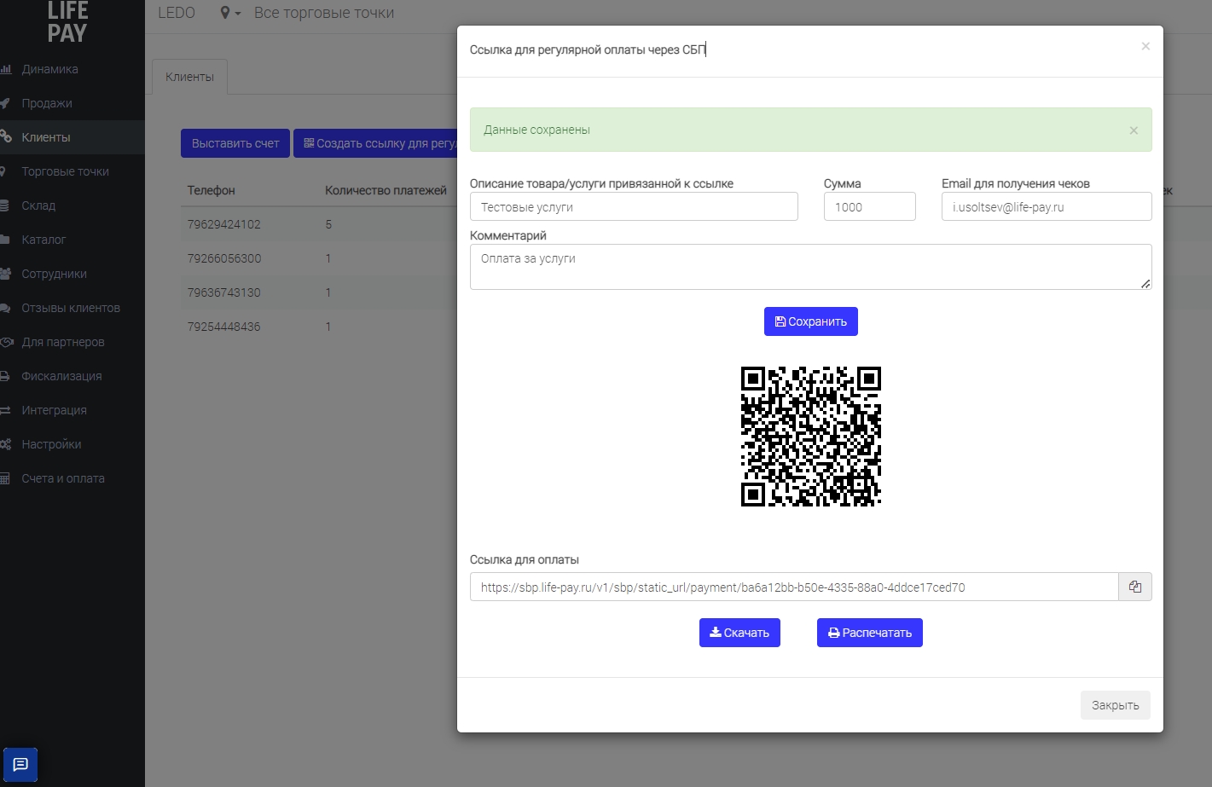Click the Email для получения чеков field

[1047, 206]
